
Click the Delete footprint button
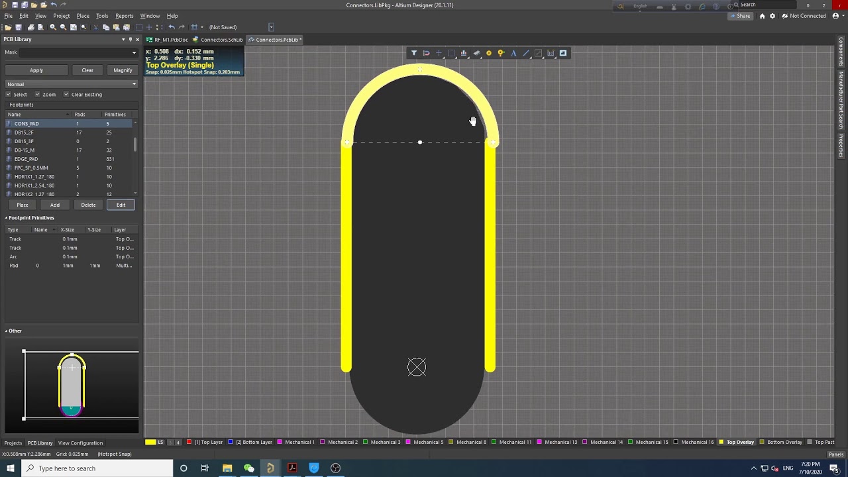pos(88,205)
